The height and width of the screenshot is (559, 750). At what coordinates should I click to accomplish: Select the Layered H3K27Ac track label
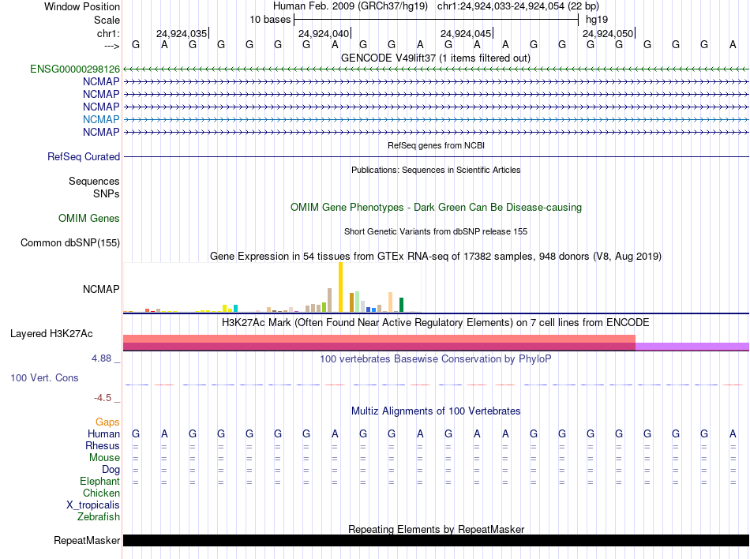click(51, 334)
